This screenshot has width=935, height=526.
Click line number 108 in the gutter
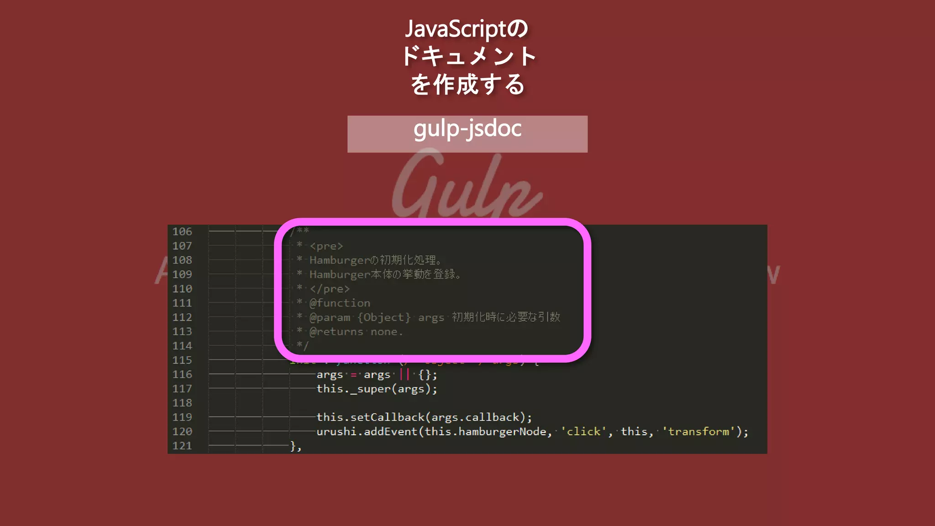tap(182, 260)
